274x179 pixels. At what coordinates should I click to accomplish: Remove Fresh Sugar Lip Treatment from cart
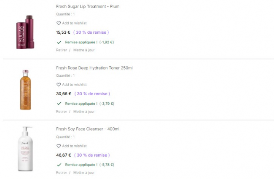tap(62, 50)
